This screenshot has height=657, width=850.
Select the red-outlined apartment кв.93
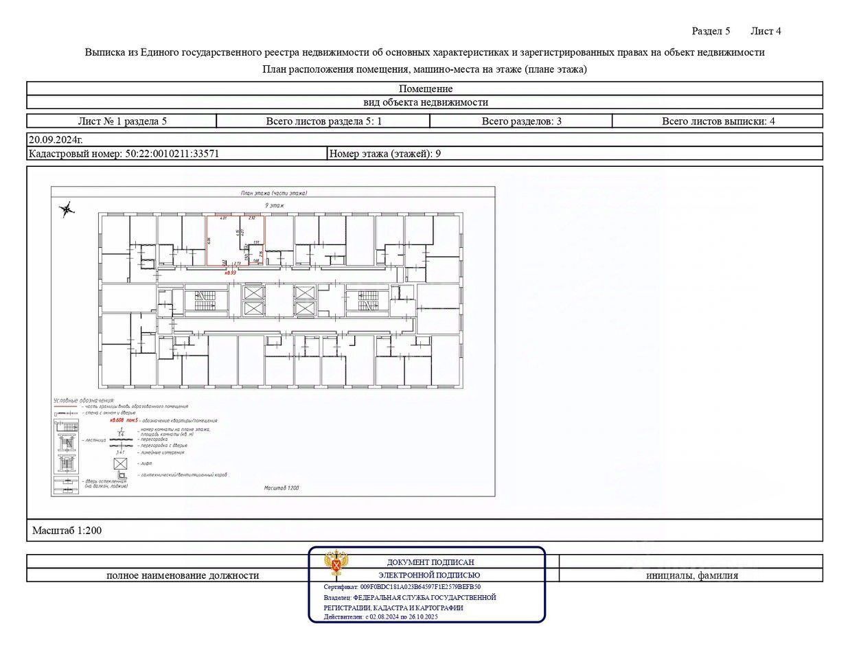236,242
